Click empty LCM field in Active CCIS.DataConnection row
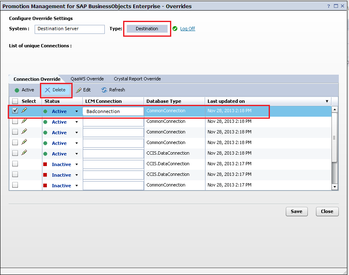 (113, 154)
